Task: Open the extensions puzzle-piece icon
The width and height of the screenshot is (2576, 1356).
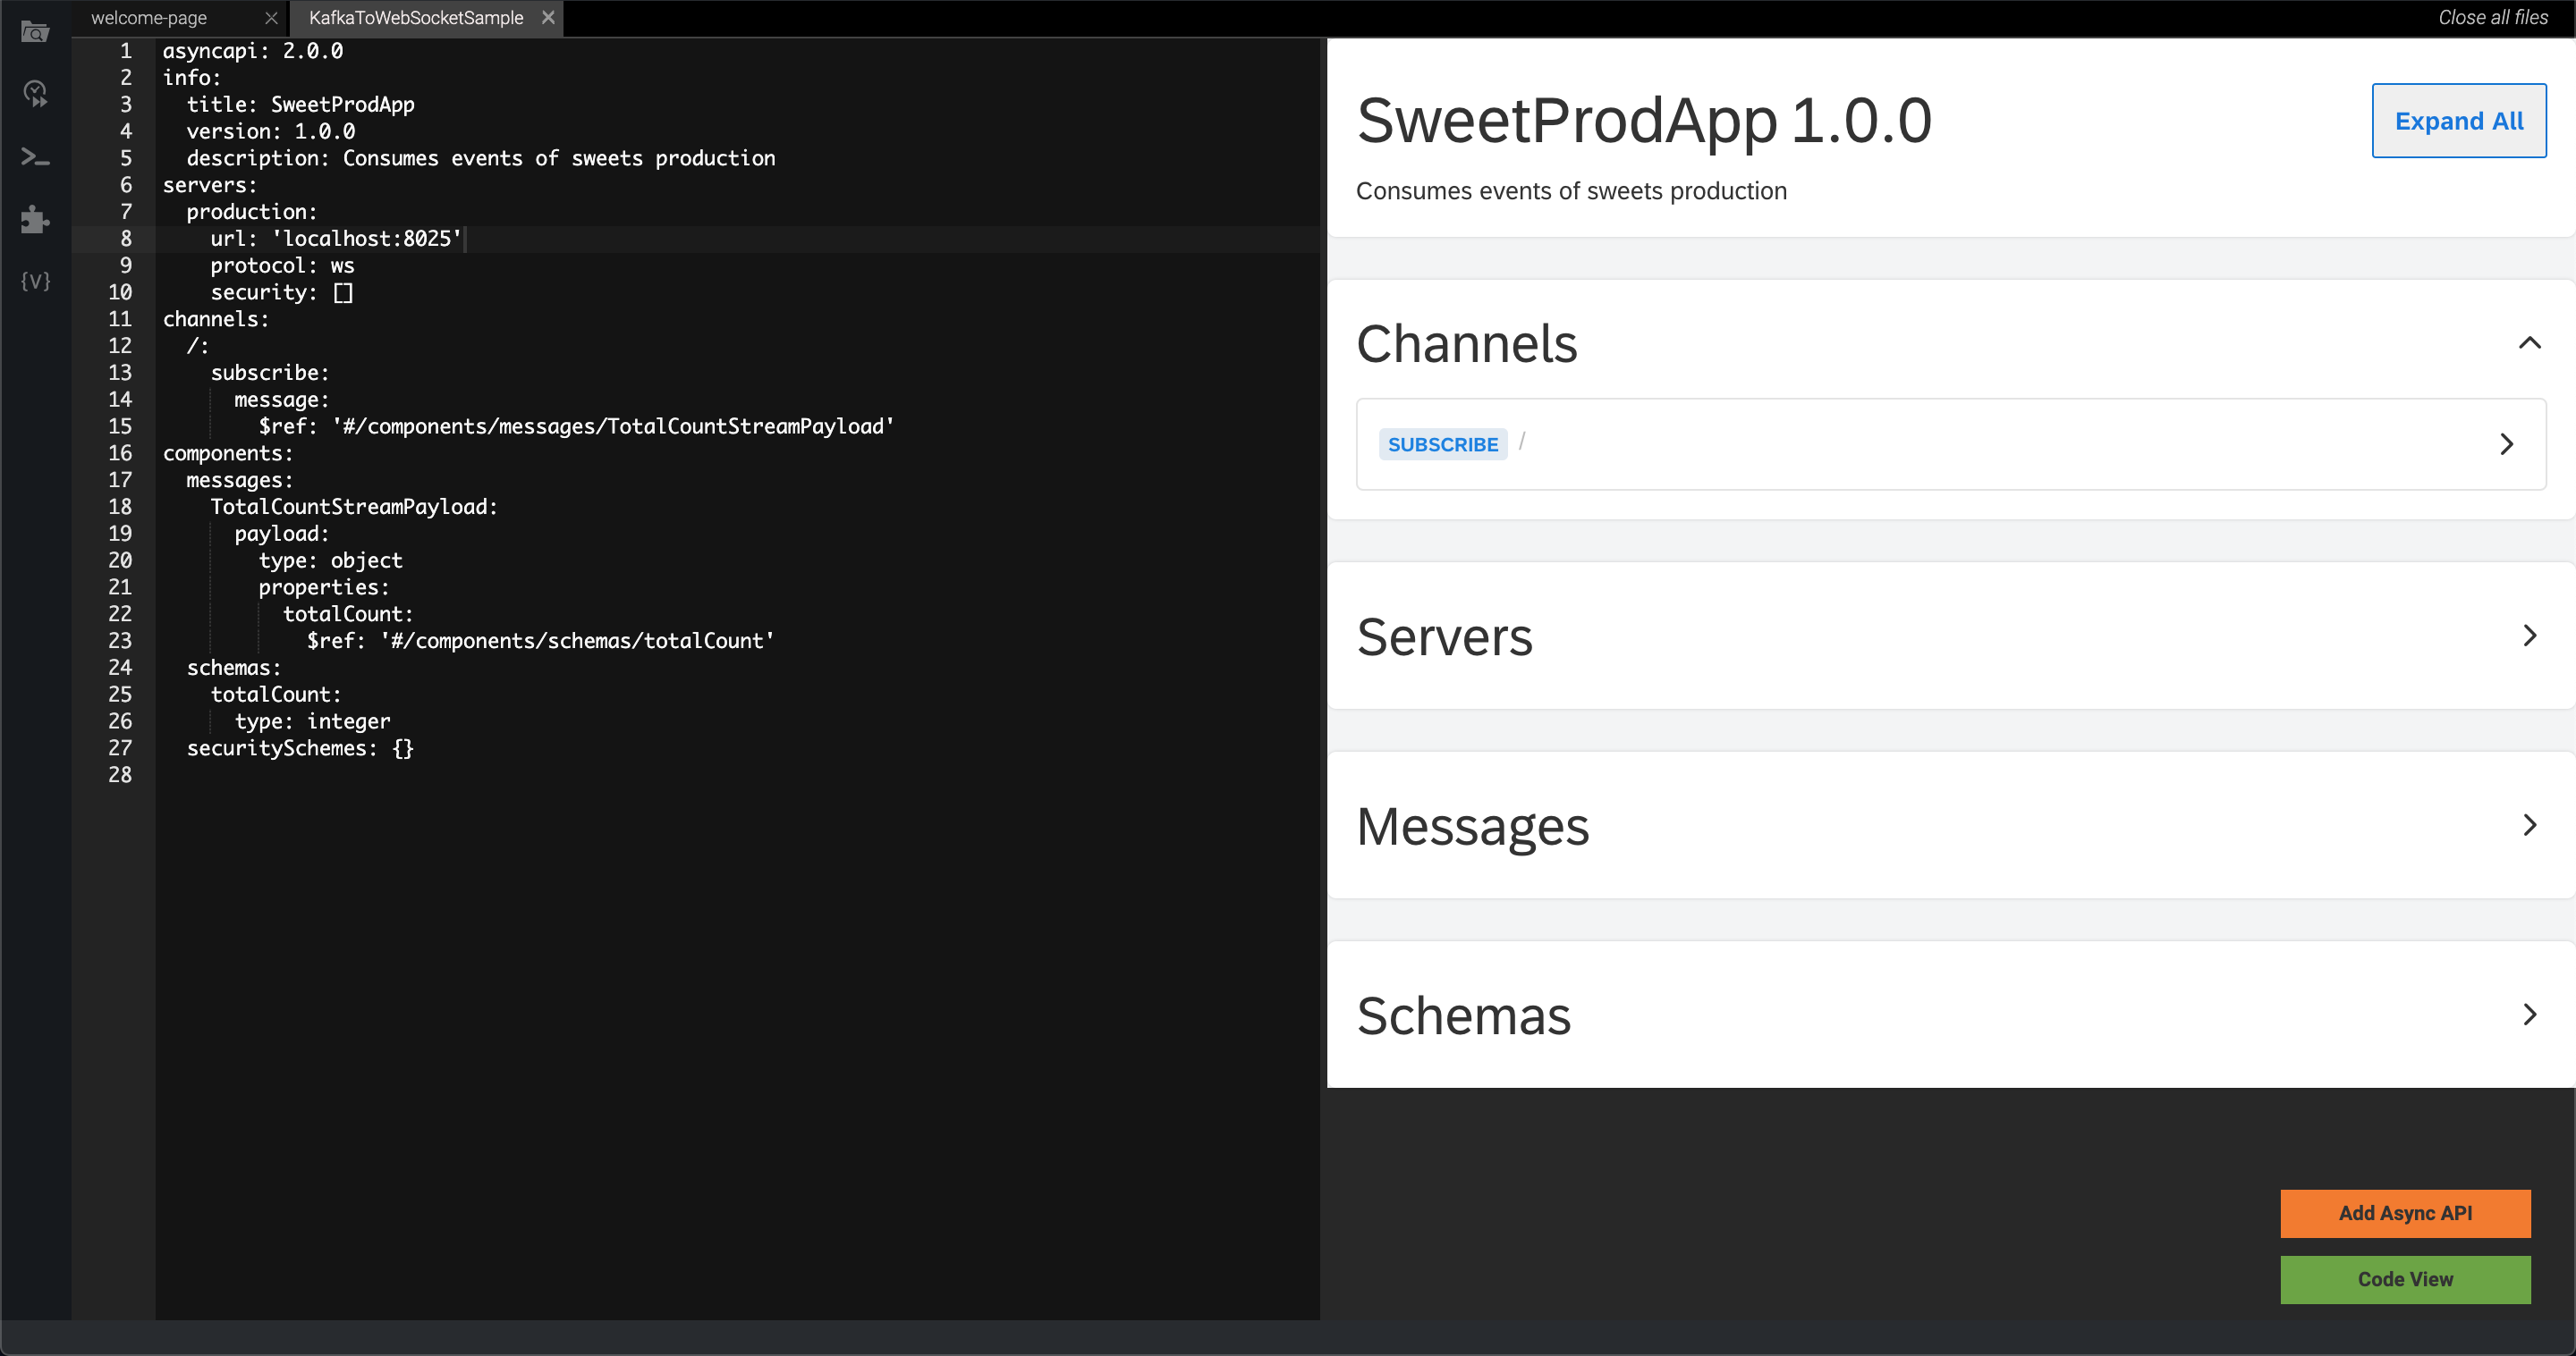Action: (35, 220)
